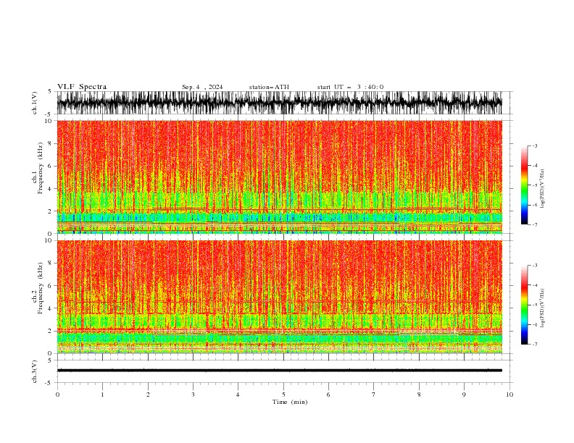Viewport: 574px width, 443px height.
Task: Click the "5" tick of ch.1(V) axis
Action: coord(50,91)
